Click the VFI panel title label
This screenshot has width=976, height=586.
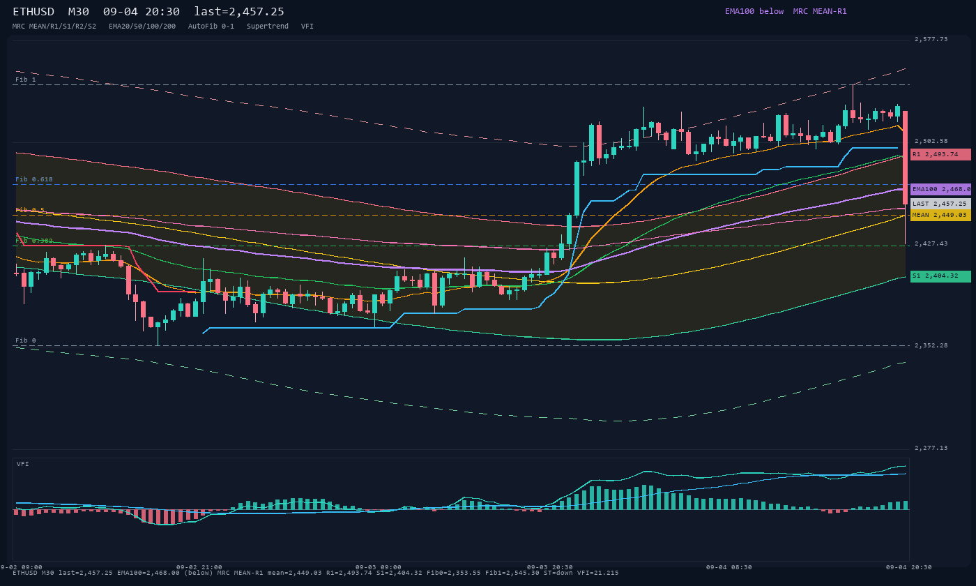pyautogui.click(x=23, y=464)
